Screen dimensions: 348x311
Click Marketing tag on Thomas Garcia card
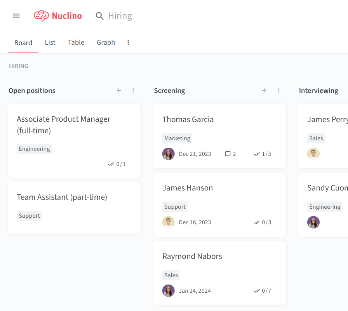pyautogui.click(x=177, y=138)
